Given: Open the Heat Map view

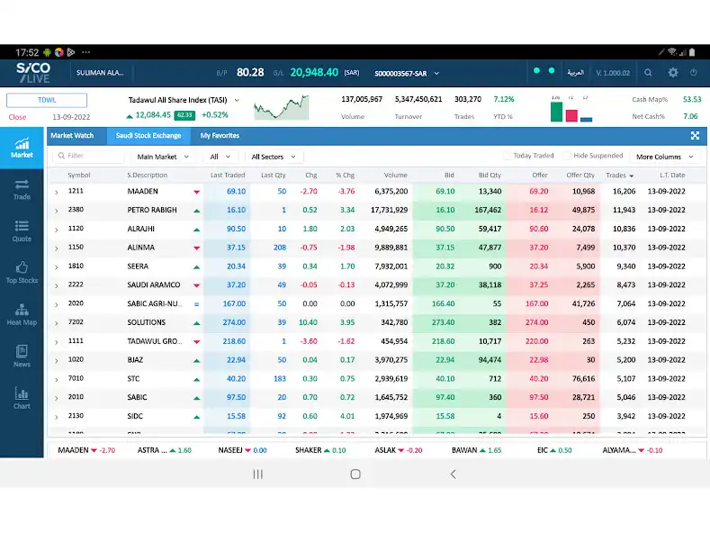Looking at the screenshot, I should (22, 314).
